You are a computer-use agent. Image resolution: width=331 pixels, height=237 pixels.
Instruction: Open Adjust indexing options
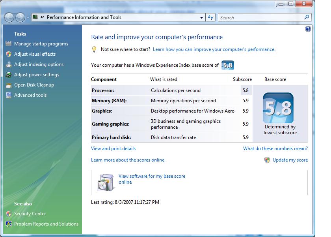coord(39,64)
